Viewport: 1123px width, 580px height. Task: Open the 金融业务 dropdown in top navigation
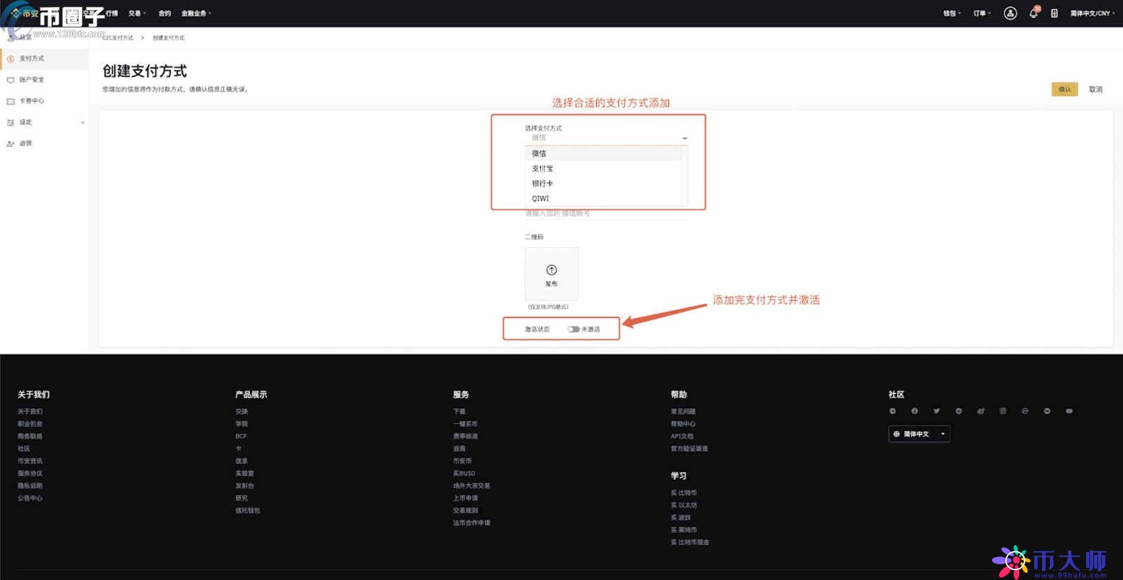196,13
